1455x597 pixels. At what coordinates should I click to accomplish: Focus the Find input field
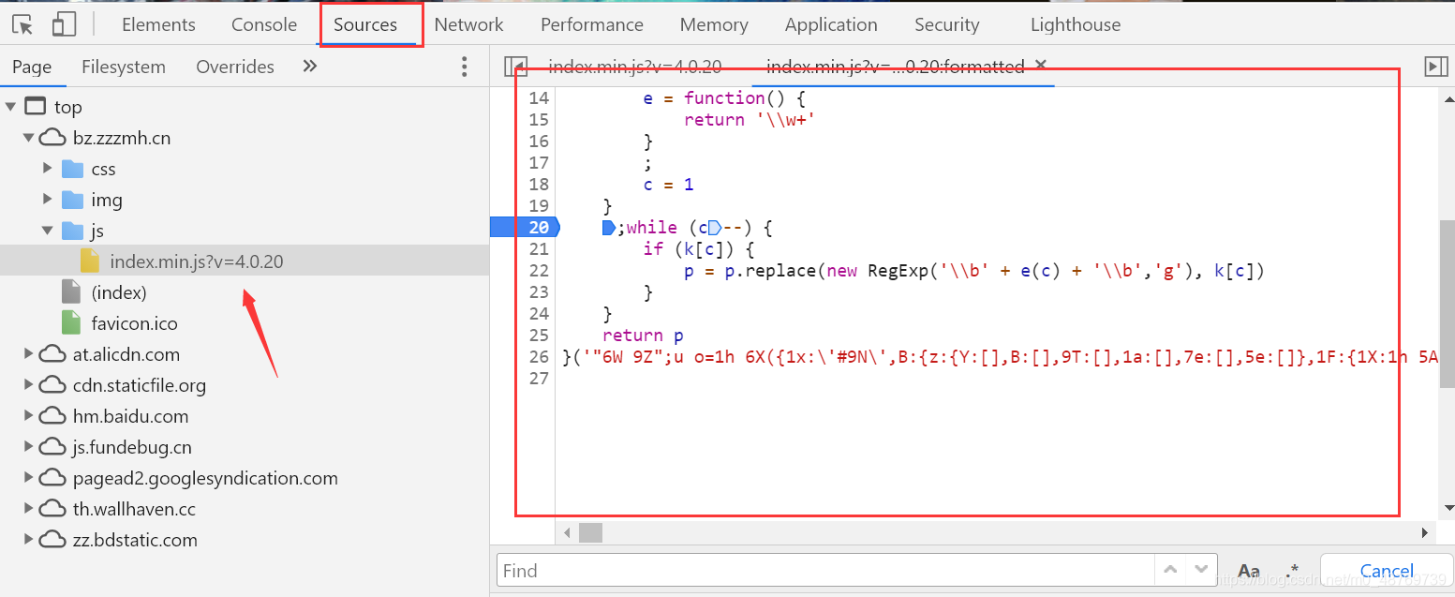click(x=824, y=570)
